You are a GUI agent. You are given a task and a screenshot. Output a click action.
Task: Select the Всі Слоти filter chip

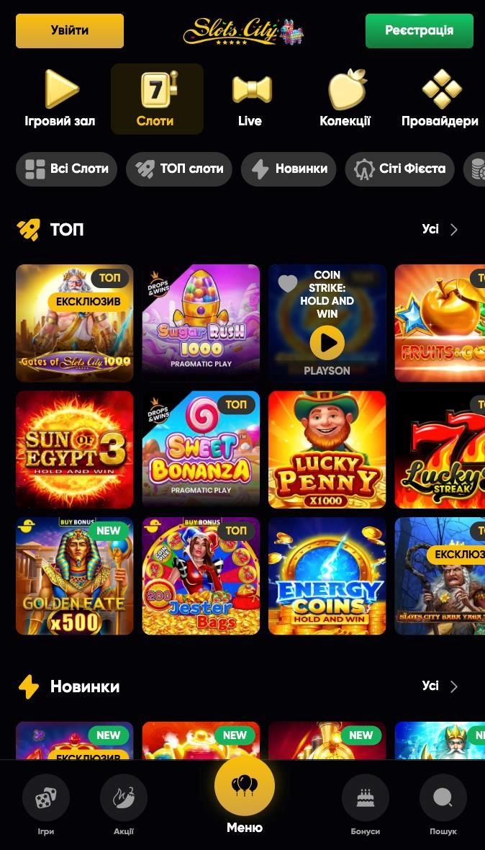(67, 169)
